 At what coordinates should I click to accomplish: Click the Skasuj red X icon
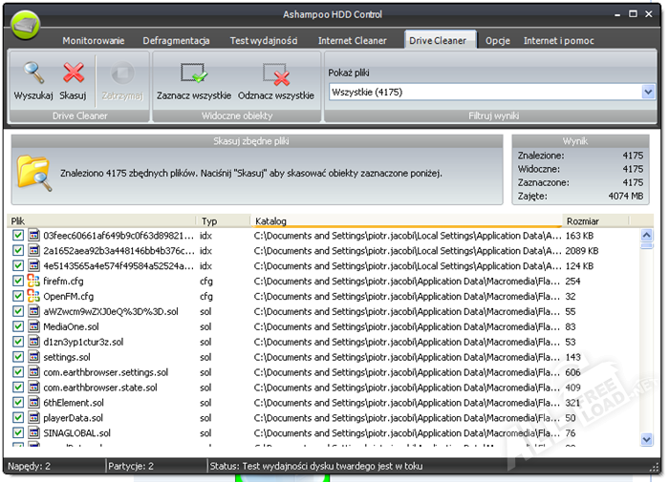tap(73, 73)
